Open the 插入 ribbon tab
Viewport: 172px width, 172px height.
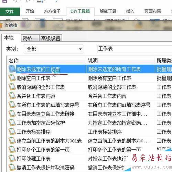(130, 11)
